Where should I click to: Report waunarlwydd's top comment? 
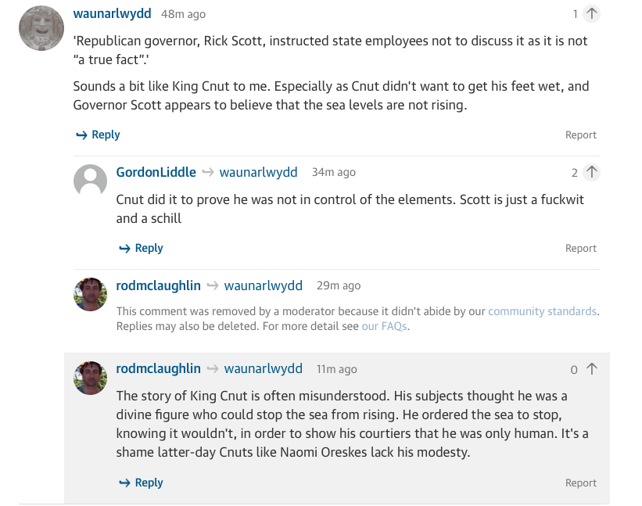580,135
